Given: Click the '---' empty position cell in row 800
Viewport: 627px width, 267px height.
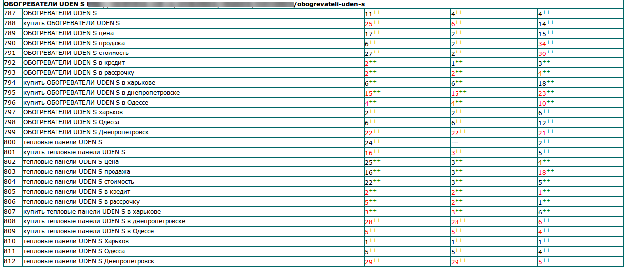Looking at the screenshot, I should click(x=455, y=143).
